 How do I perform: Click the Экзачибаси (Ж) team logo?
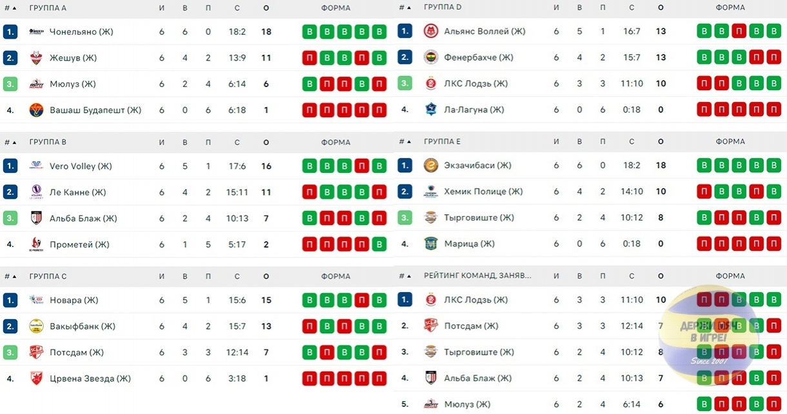[x=430, y=165]
